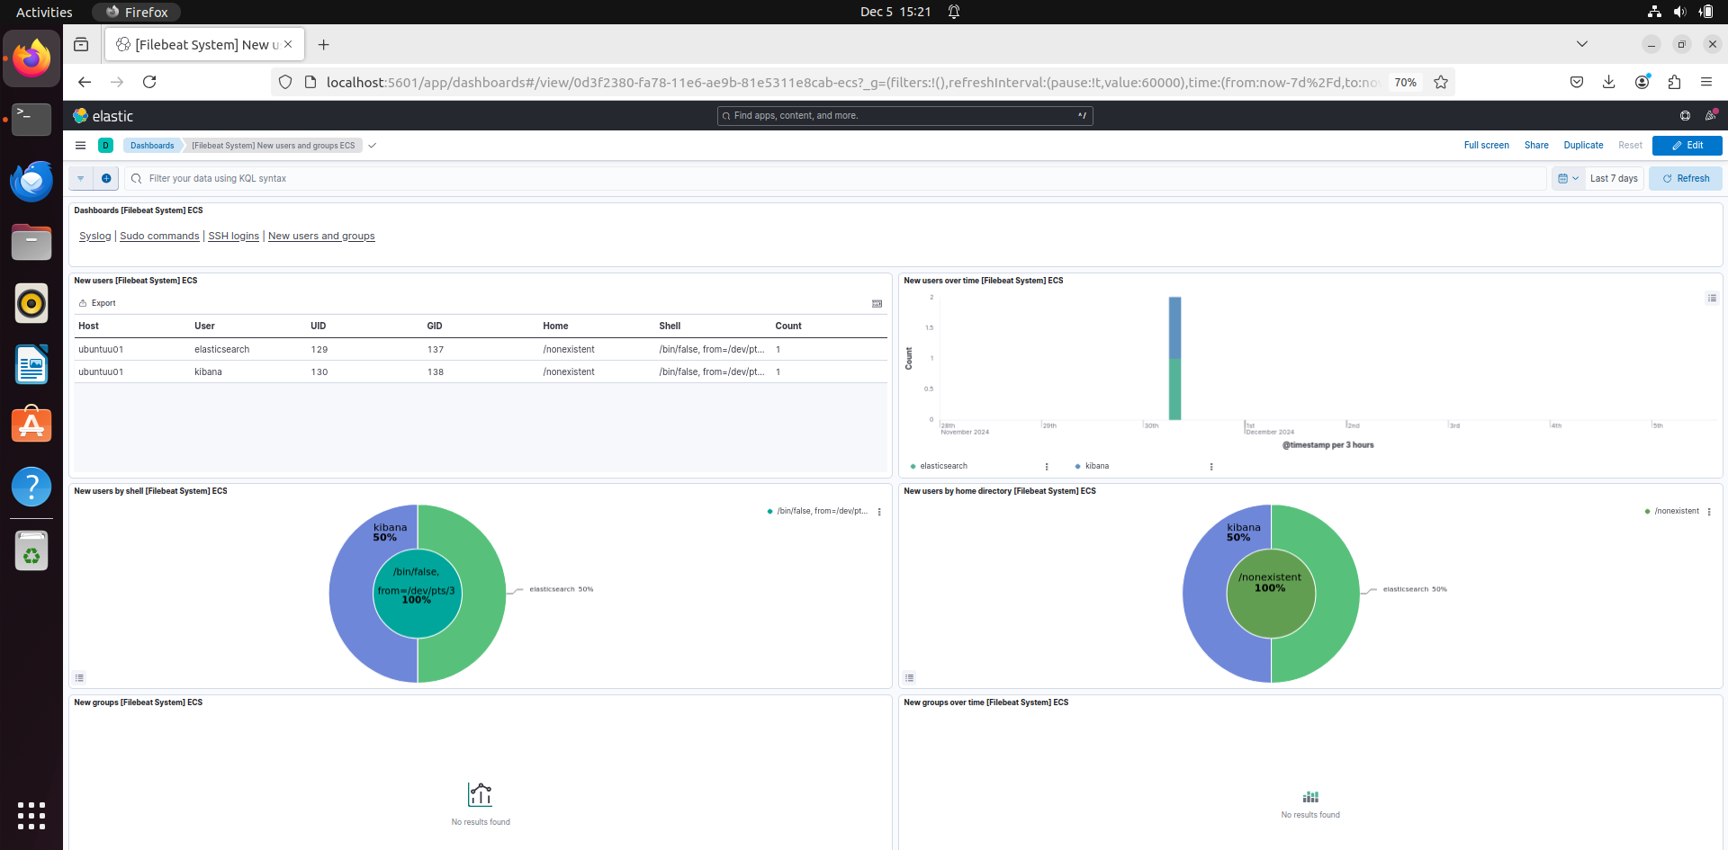This screenshot has height=850, width=1728.
Task: Open the Sudo commands dashboard link
Action: coord(159,236)
